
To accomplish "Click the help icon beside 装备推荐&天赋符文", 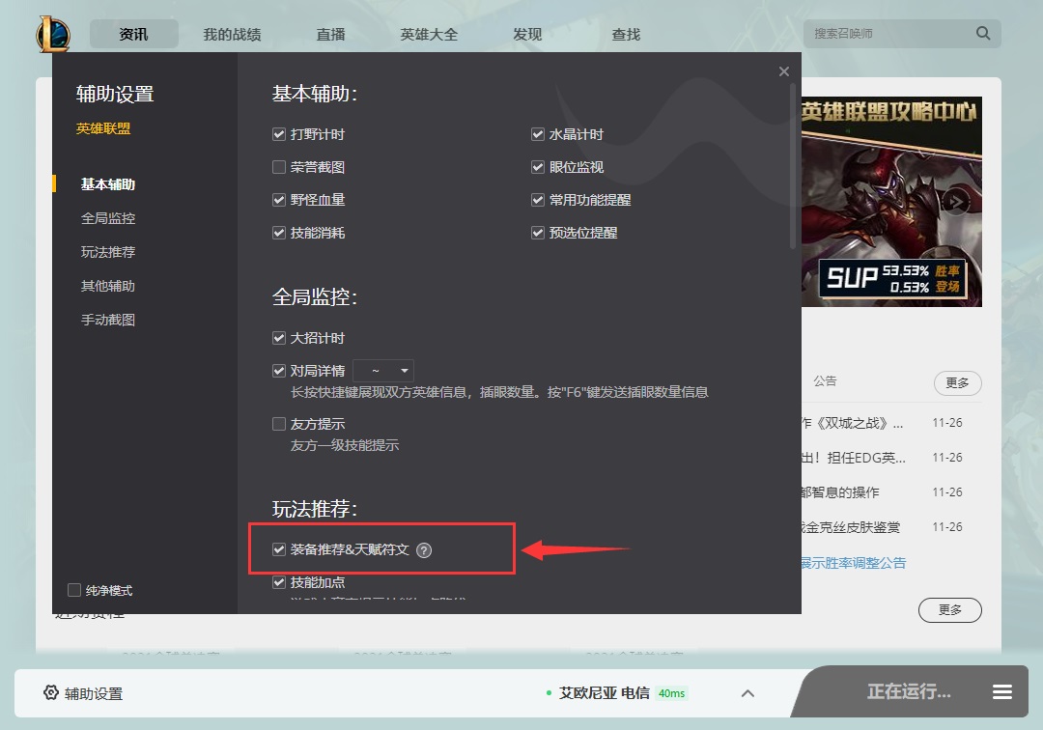I will pyautogui.click(x=424, y=549).
